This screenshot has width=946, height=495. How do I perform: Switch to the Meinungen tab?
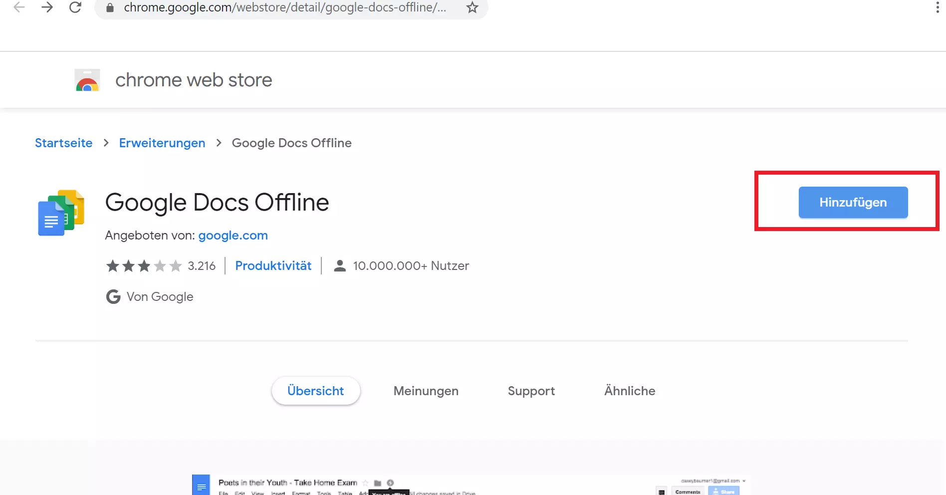tap(426, 391)
